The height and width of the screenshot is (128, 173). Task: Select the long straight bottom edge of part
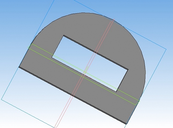(72, 96)
